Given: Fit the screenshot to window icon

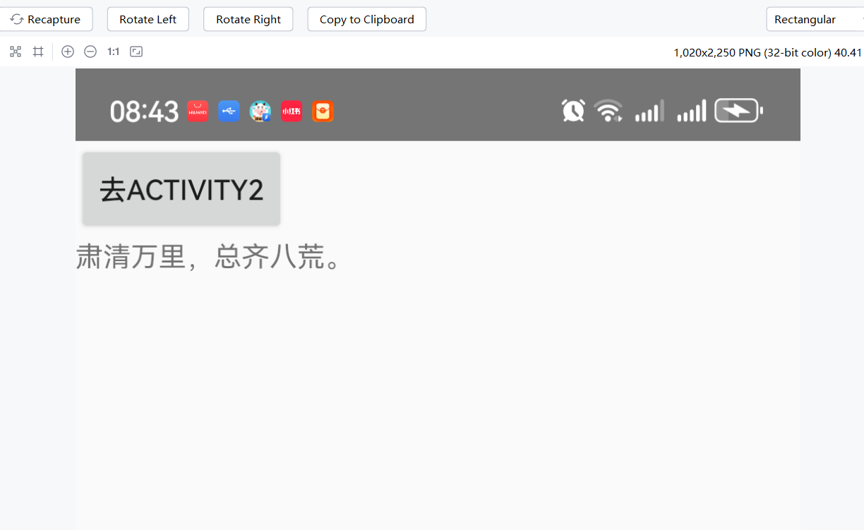Looking at the screenshot, I should tap(136, 52).
